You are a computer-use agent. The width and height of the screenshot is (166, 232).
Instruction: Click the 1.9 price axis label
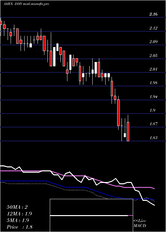tap(152, 110)
